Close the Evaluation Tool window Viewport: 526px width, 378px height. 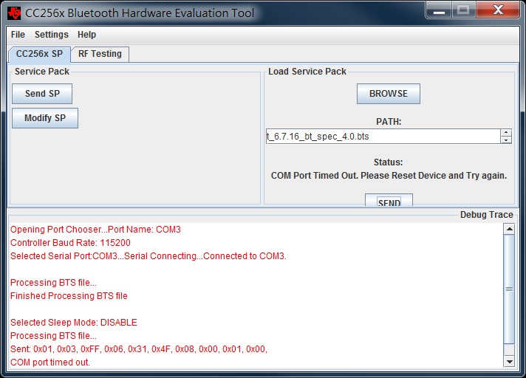tap(498, 10)
